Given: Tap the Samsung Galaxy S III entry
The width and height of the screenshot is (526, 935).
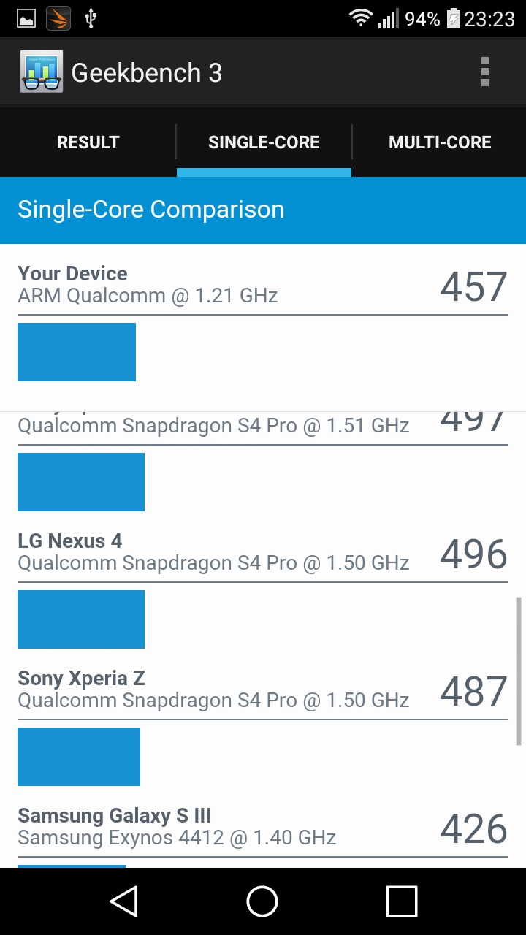Looking at the screenshot, I should pyautogui.click(x=177, y=827).
